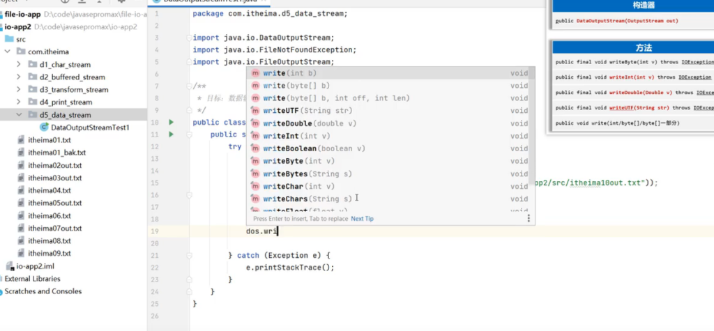The width and height of the screenshot is (714, 331).
Task: Click the method icon beside writeUTF suggestion
Action: point(255,111)
